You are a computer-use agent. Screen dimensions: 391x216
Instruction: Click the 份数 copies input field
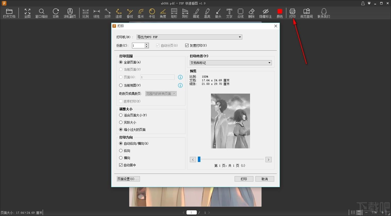tap(138, 46)
